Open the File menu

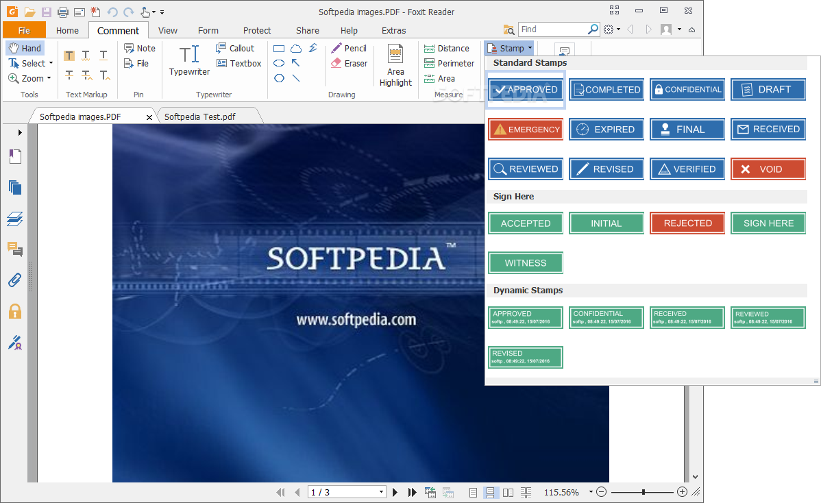(24, 30)
